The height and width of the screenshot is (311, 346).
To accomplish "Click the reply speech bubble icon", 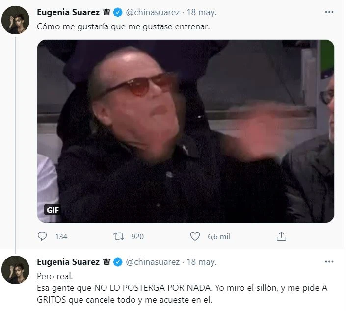I will [x=42, y=236].
